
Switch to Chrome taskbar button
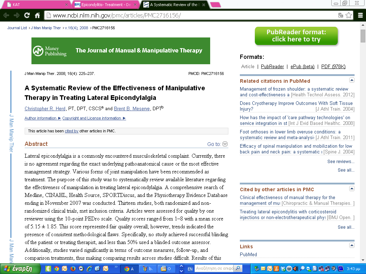(x=129, y=269)
